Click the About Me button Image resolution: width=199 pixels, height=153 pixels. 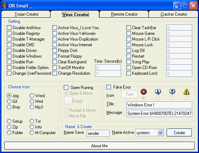(x=99, y=146)
